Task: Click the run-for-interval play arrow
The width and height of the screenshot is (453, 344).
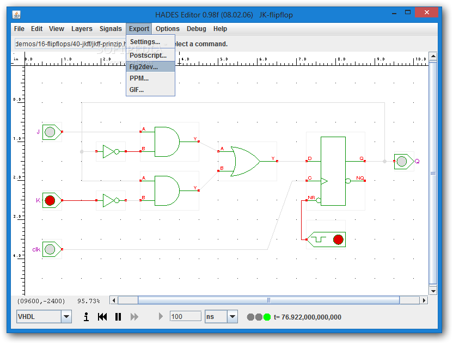Action: 161,317
